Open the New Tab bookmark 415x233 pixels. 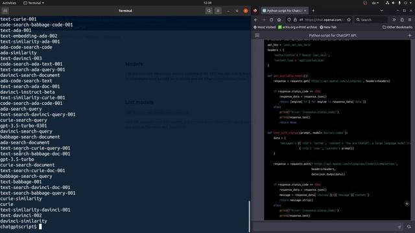pos(328,27)
